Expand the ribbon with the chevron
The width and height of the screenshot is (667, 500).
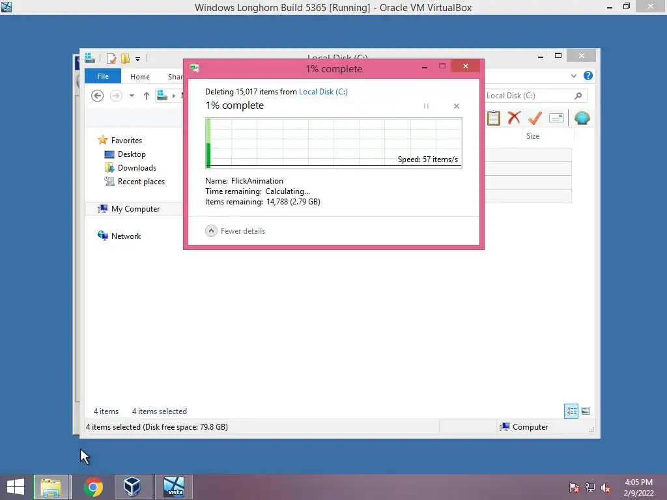click(x=574, y=76)
